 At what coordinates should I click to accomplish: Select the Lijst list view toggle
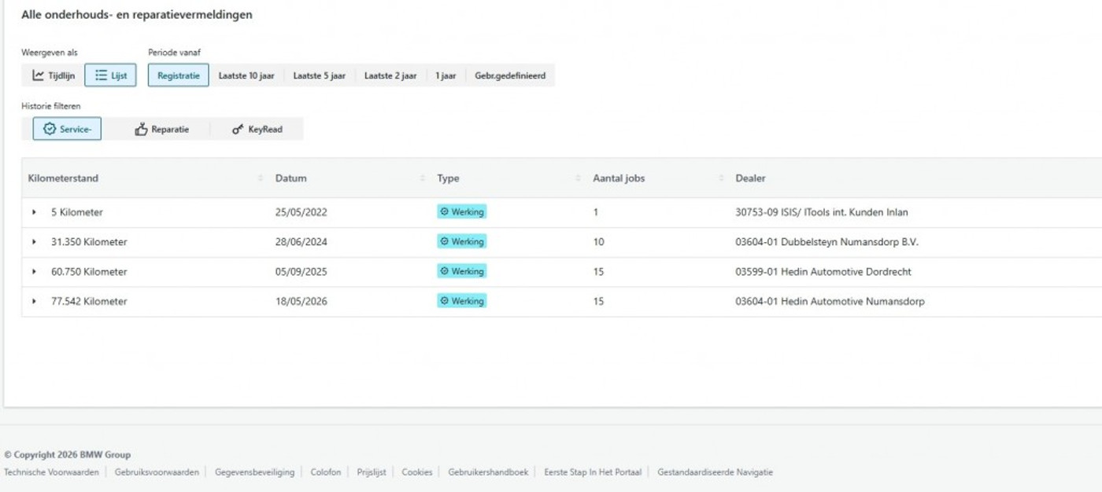tap(110, 75)
